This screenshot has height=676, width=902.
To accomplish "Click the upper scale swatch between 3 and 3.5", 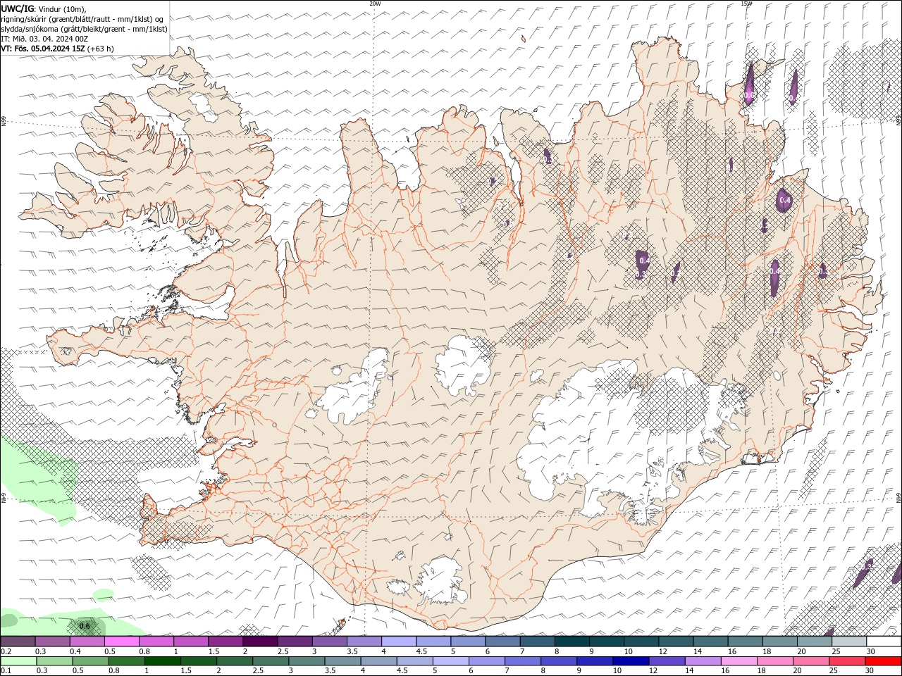I will (x=330, y=641).
